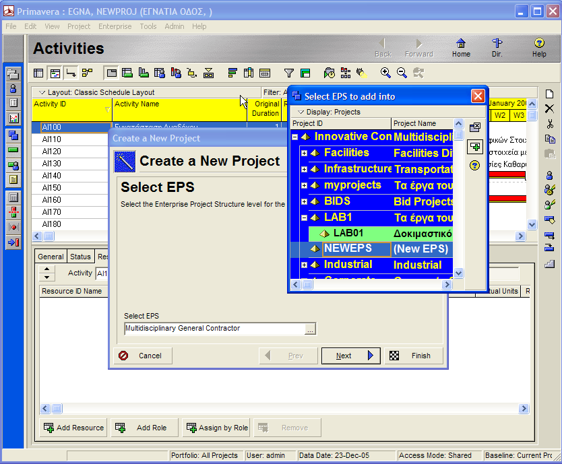This screenshot has width=562, height=464.
Task: Click the Activity Usage Profile icon
Action: click(x=144, y=73)
